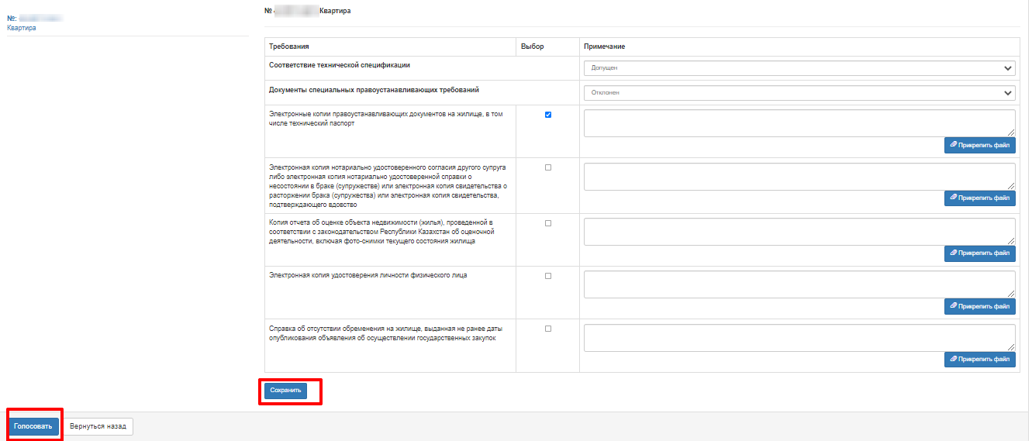Screen dimensions: 1032x441
Task: Attach file for encumbrance absence certificate row
Action: click(979, 359)
